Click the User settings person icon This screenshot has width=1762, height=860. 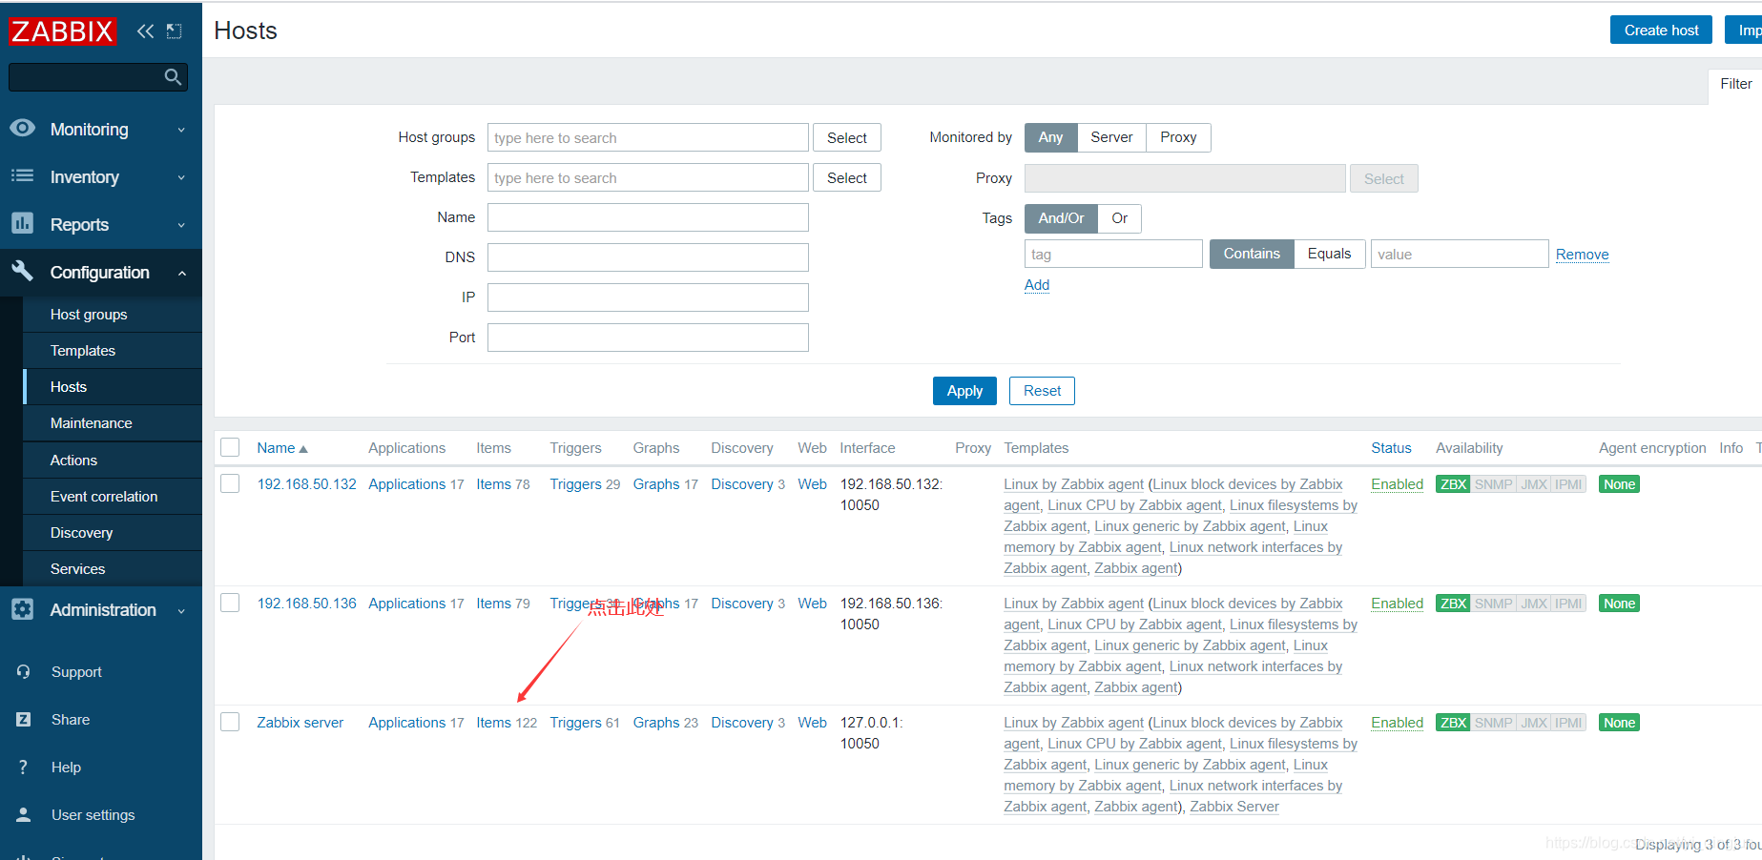24,815
